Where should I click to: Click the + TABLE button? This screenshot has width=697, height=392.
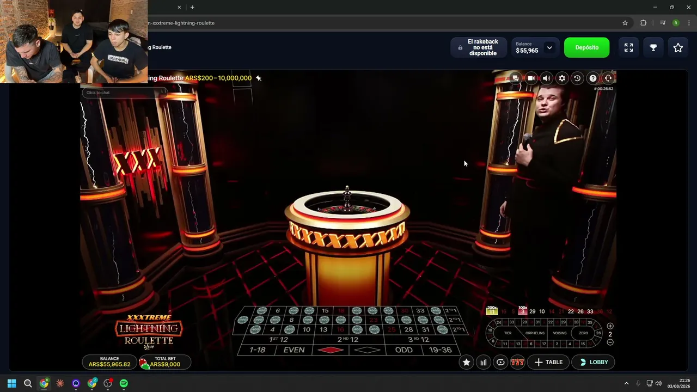click(x=548, y=362)
